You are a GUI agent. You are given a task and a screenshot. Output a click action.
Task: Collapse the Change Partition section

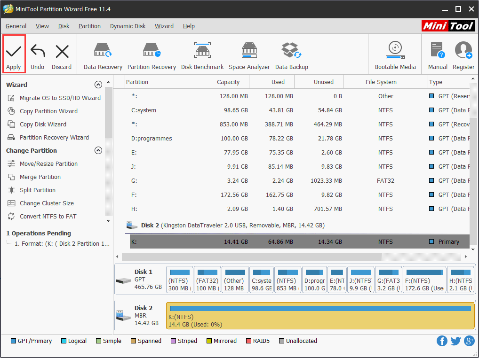tap(98, 151)
